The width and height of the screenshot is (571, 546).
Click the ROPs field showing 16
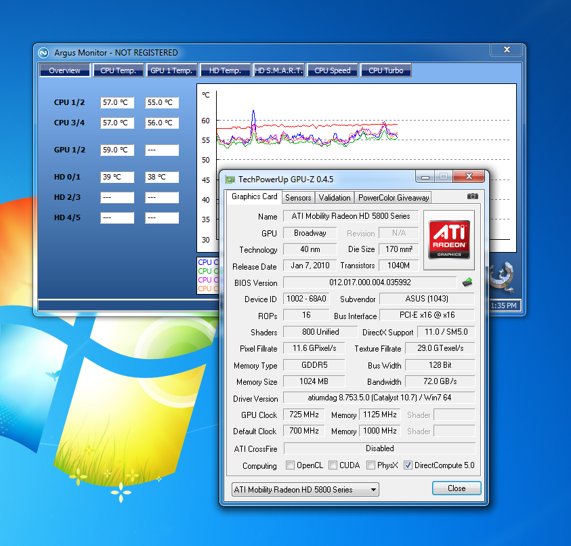pos(306,315)
